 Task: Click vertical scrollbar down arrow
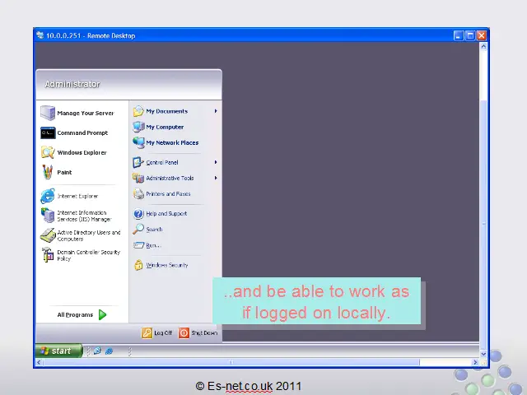point(483,354)
